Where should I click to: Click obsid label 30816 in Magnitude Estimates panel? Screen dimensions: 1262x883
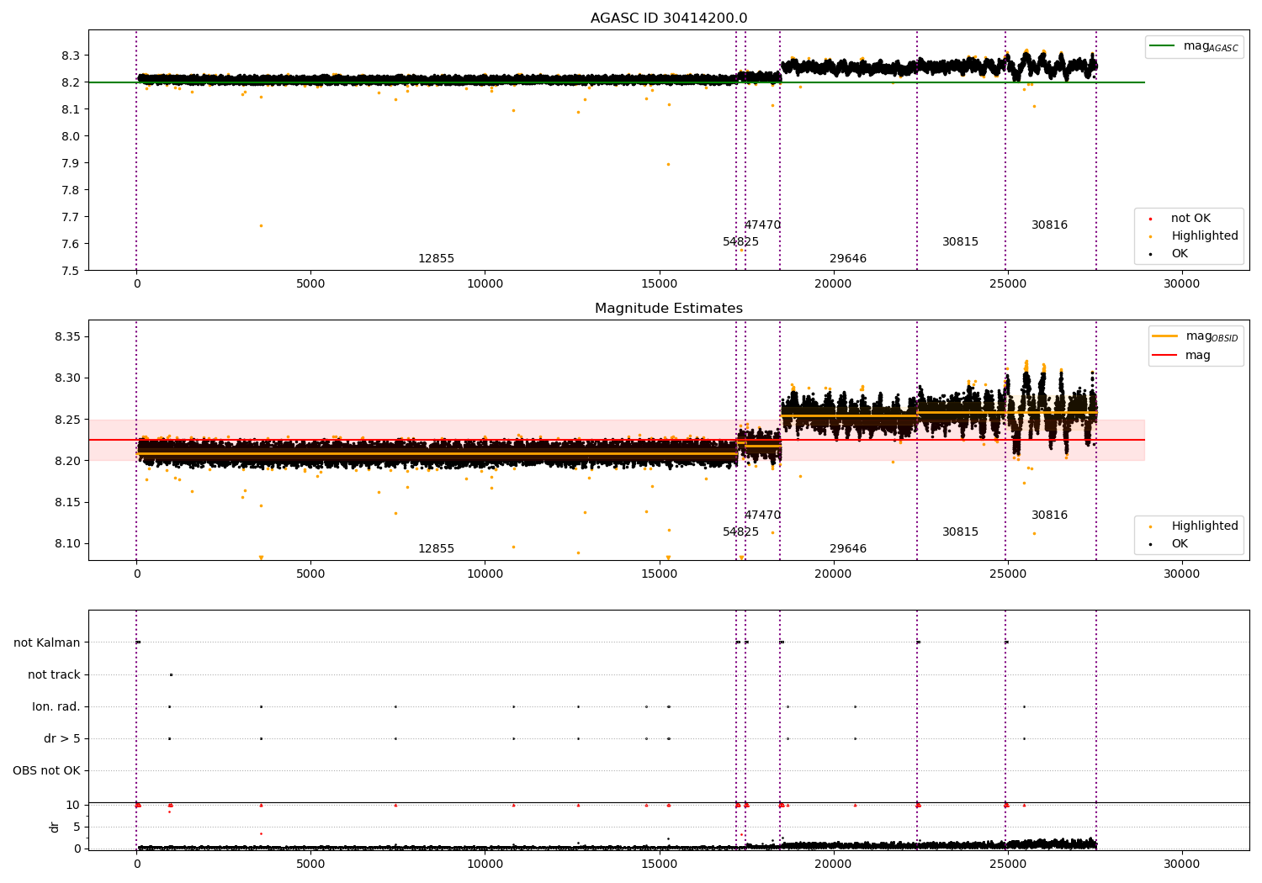(x=1049, y=516)
